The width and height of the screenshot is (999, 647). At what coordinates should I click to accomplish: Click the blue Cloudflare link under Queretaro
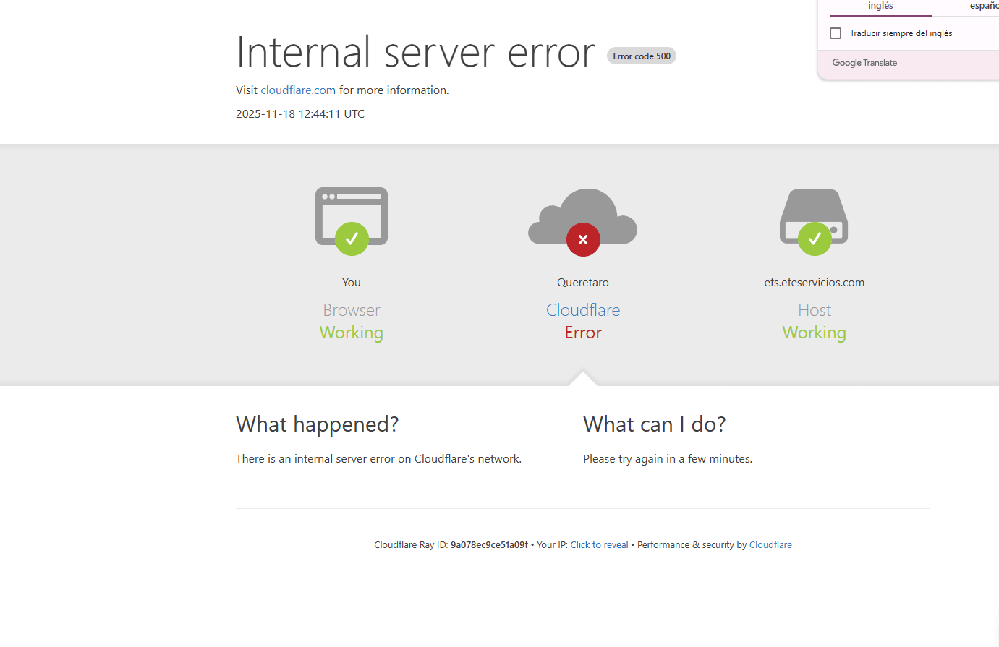pyautogui.click(x=583, y=310)
